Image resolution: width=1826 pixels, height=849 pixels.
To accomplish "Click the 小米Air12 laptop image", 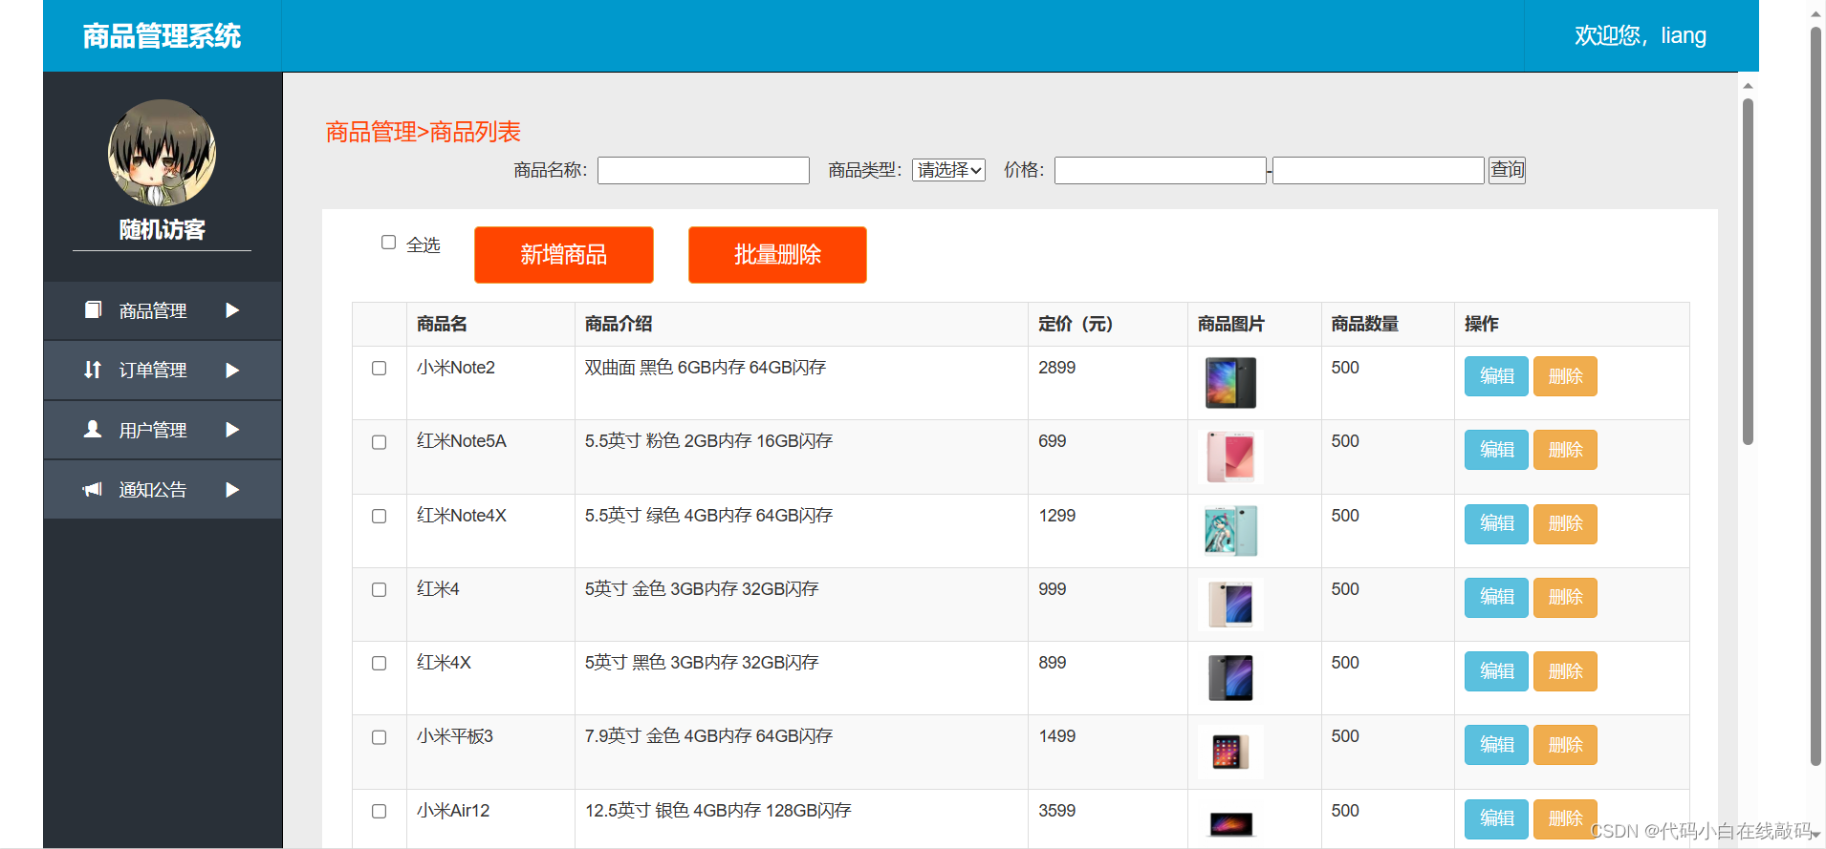I will tap(1230, 823).
